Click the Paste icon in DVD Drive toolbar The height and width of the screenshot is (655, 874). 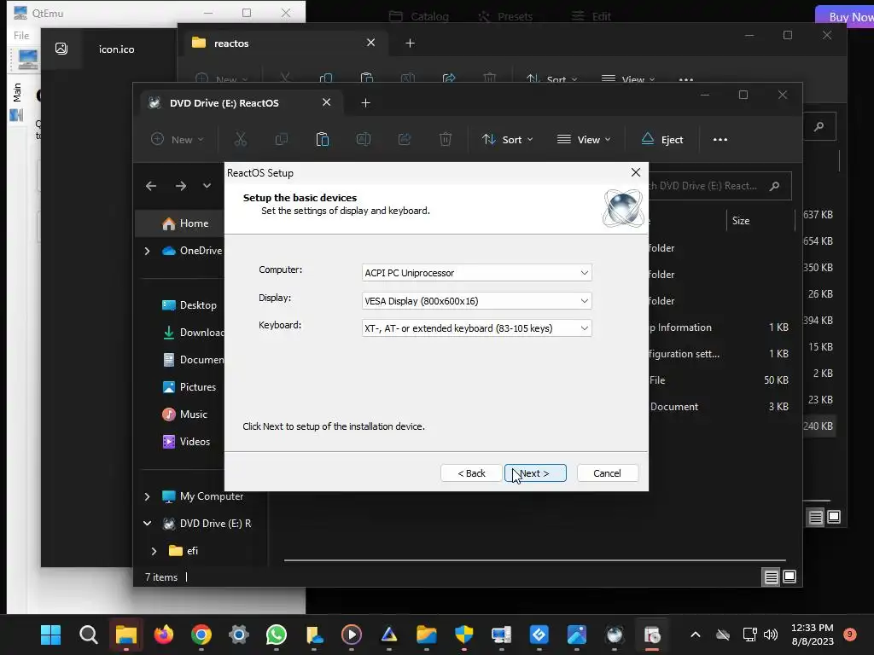point(322,139)
